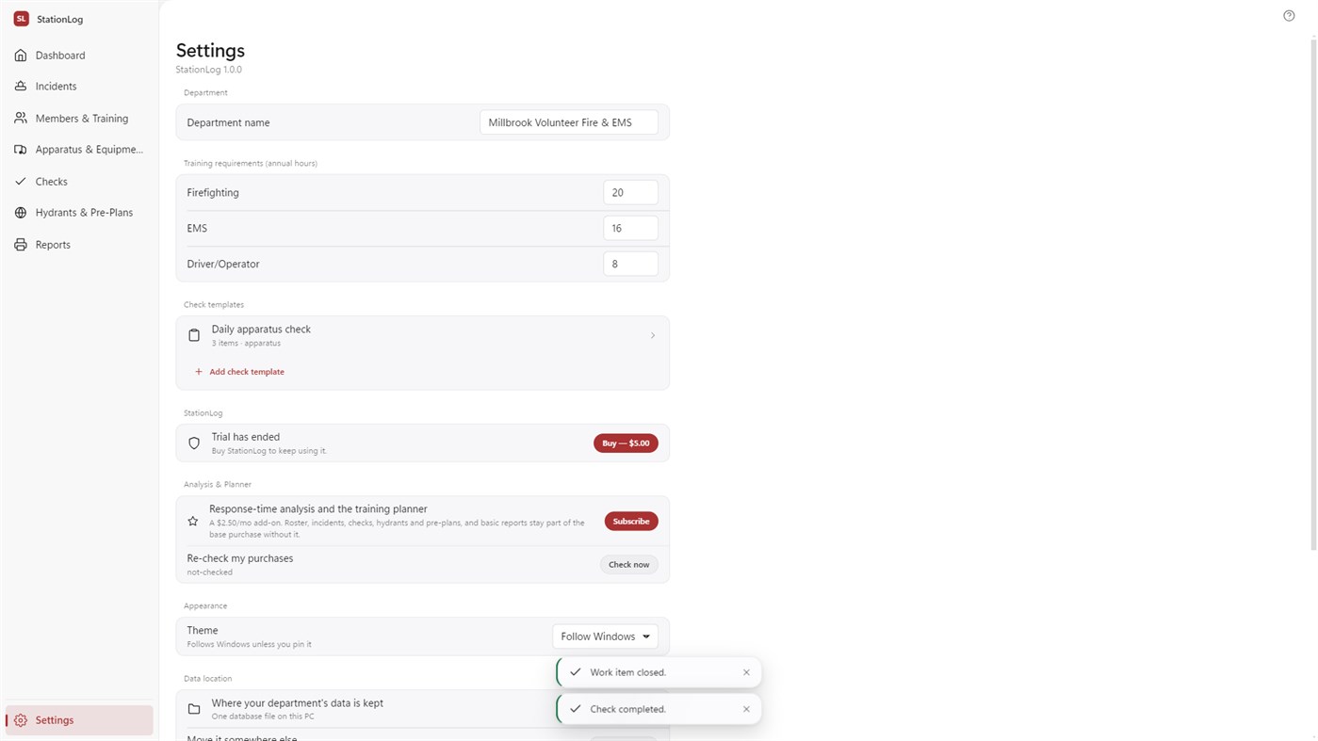This screenshot has height=741, width=1318.
Task: Click the StationLog SL logo icon
Action: (x=21, y=19)
